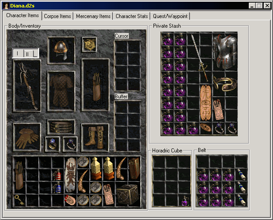This screenshot has width=273, height=220.
Task: Maximize the Diana.d2s window
Action: [x=259, y=6]
